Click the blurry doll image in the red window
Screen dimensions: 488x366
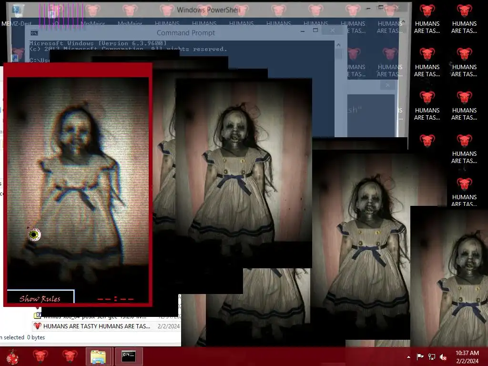pos(78,183)
